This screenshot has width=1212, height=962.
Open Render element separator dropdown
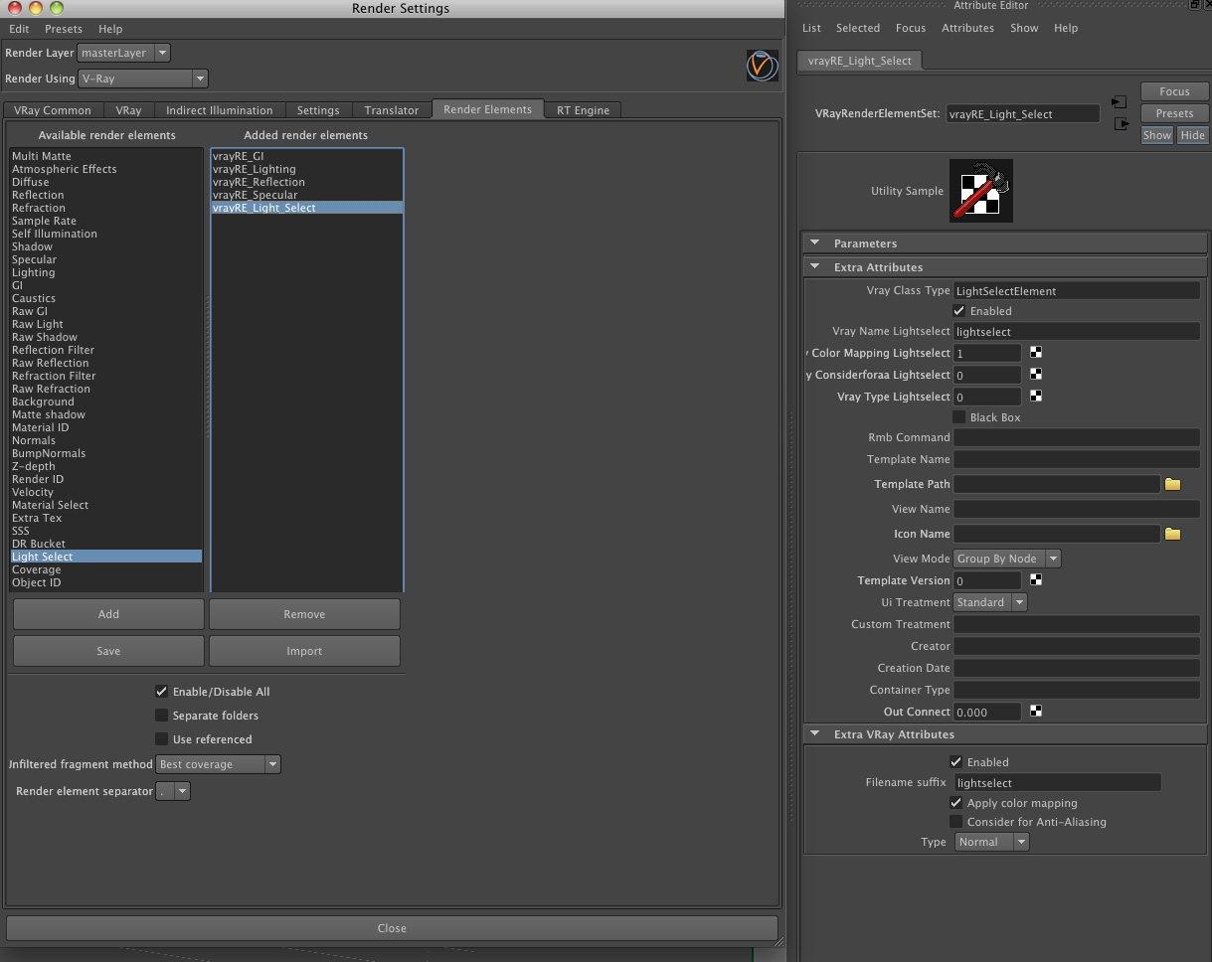point(173,792)
